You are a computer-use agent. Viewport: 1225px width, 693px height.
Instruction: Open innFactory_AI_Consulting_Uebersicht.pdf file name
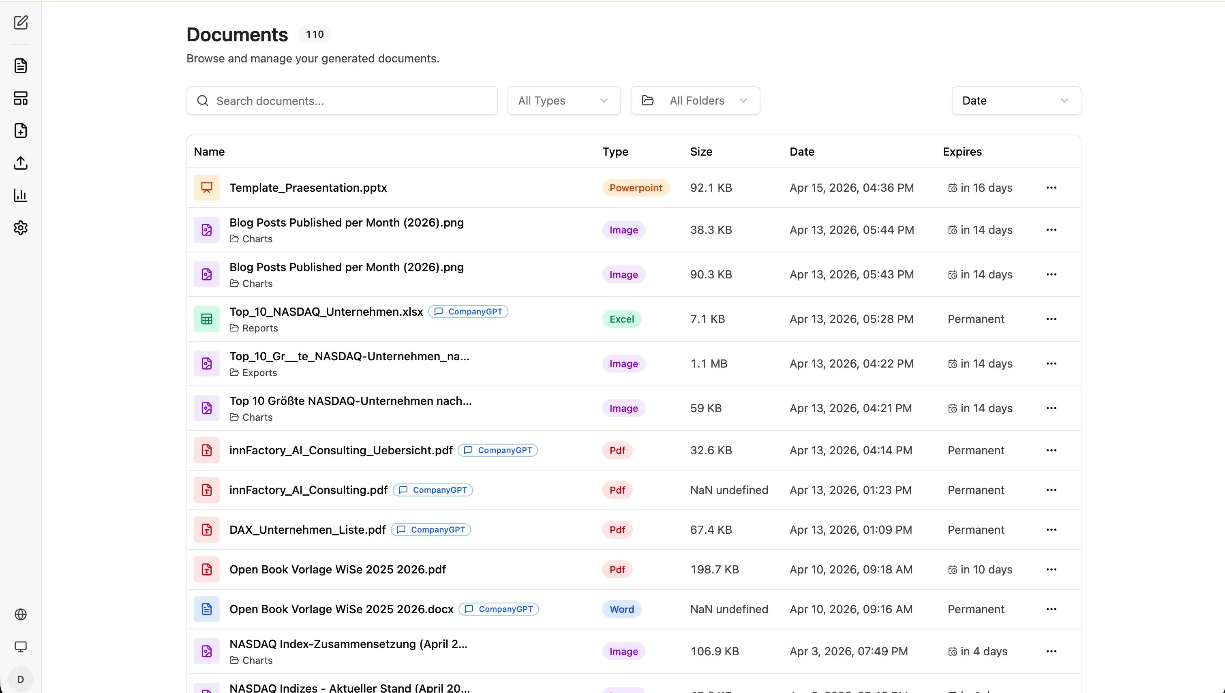341,450
